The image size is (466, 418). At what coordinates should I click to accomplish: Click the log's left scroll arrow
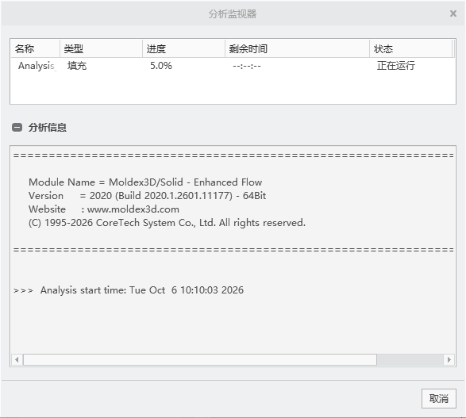(x=17, y=360)
